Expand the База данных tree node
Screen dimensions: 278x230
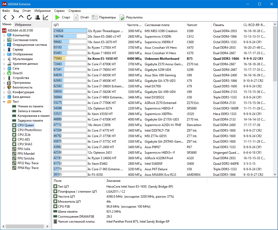tap(4, 97)
